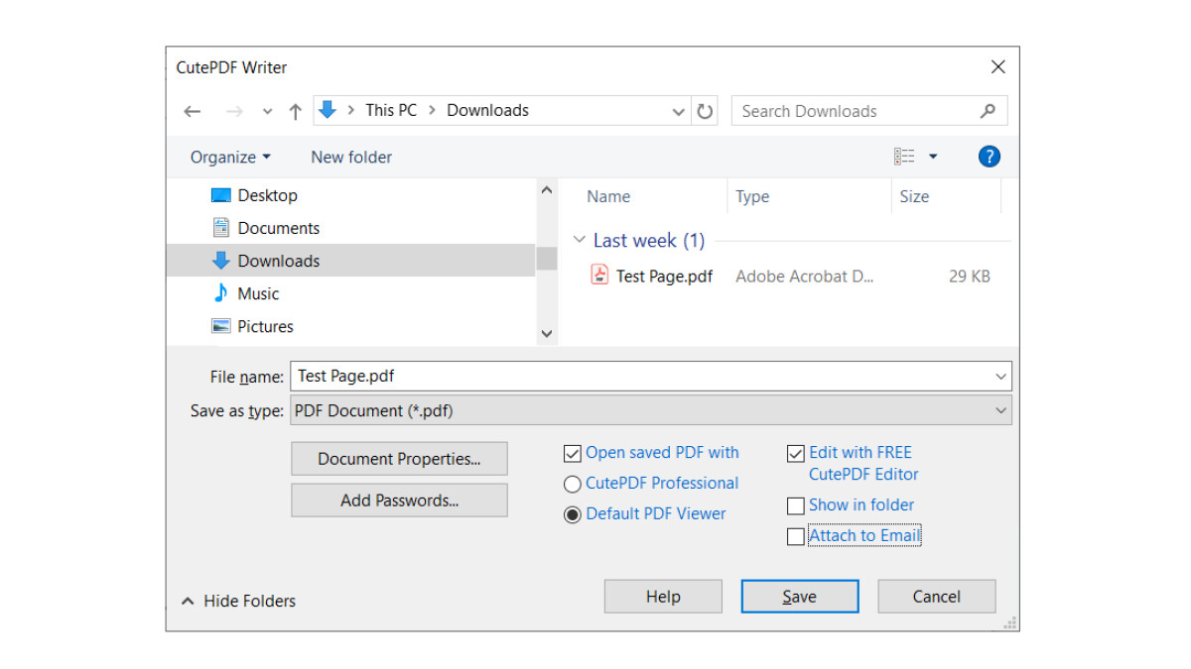Open help via the blue question mark
This screenshot has height=669, width=1191.
[989, 156]
